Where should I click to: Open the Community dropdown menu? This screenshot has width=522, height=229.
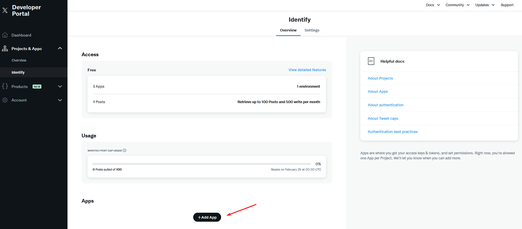tap(458, 5)
